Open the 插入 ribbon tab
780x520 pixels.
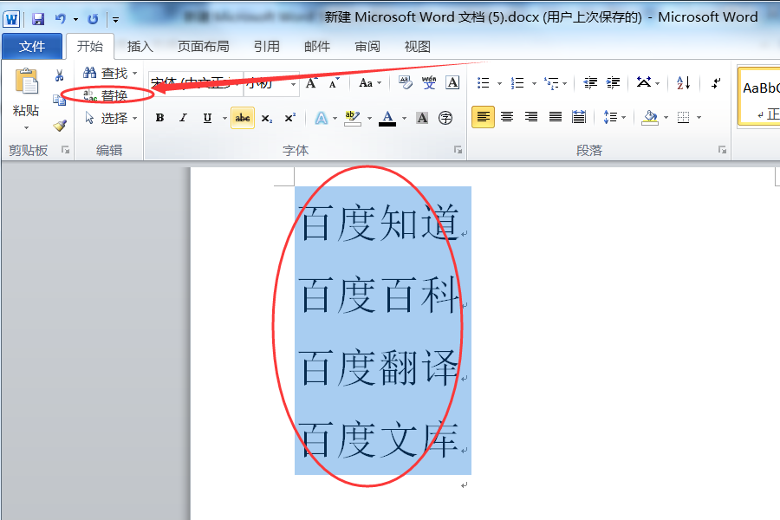pos(140,46)
